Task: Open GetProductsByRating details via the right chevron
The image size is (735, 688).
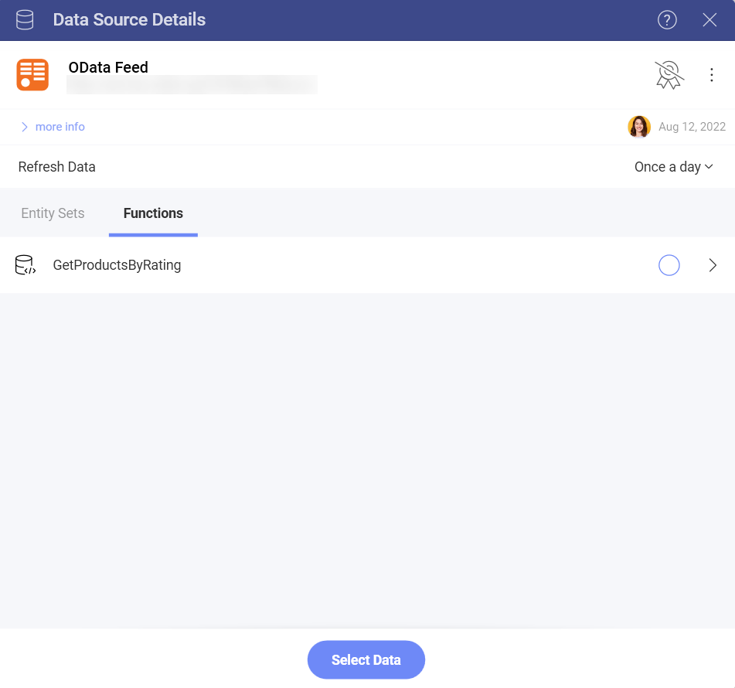Action: [712, 264]
